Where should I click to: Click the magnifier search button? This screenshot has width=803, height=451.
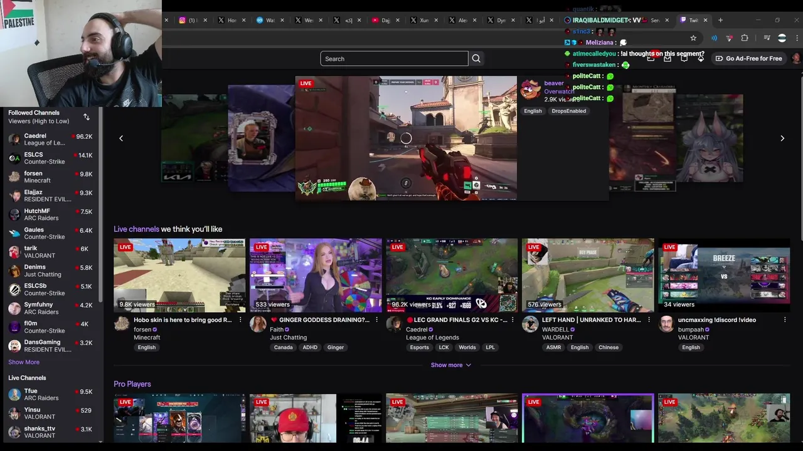[x=476, y=58]
